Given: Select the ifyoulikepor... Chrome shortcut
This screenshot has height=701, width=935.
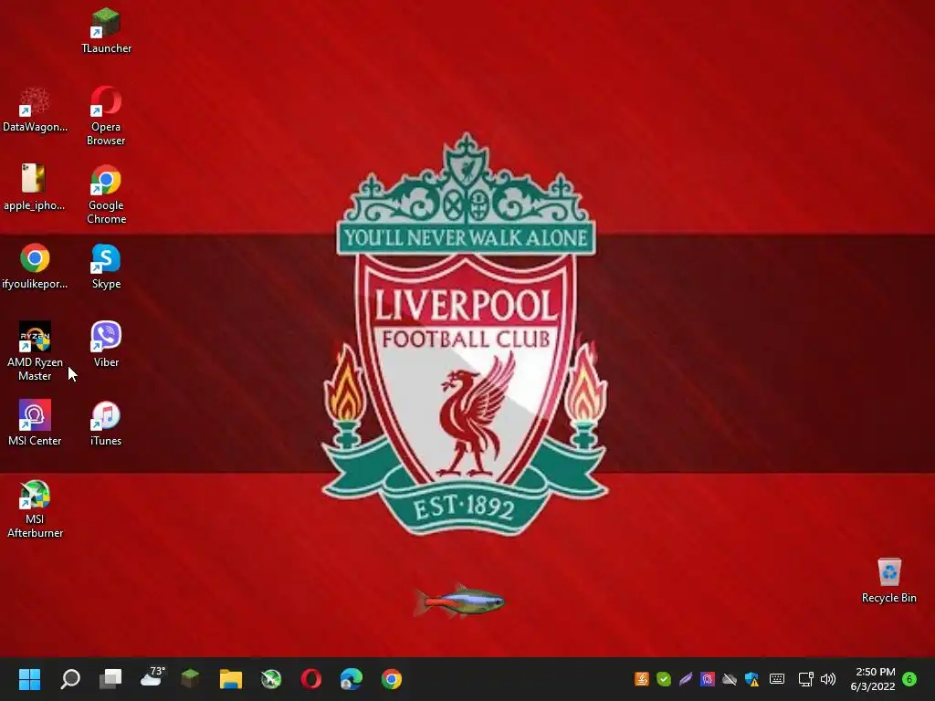Looking at the screenshot, I should (35, 267).
